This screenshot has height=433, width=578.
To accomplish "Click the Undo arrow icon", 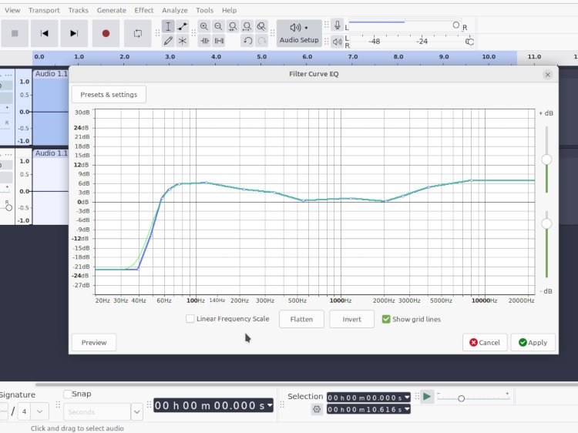I will point(247,41).
